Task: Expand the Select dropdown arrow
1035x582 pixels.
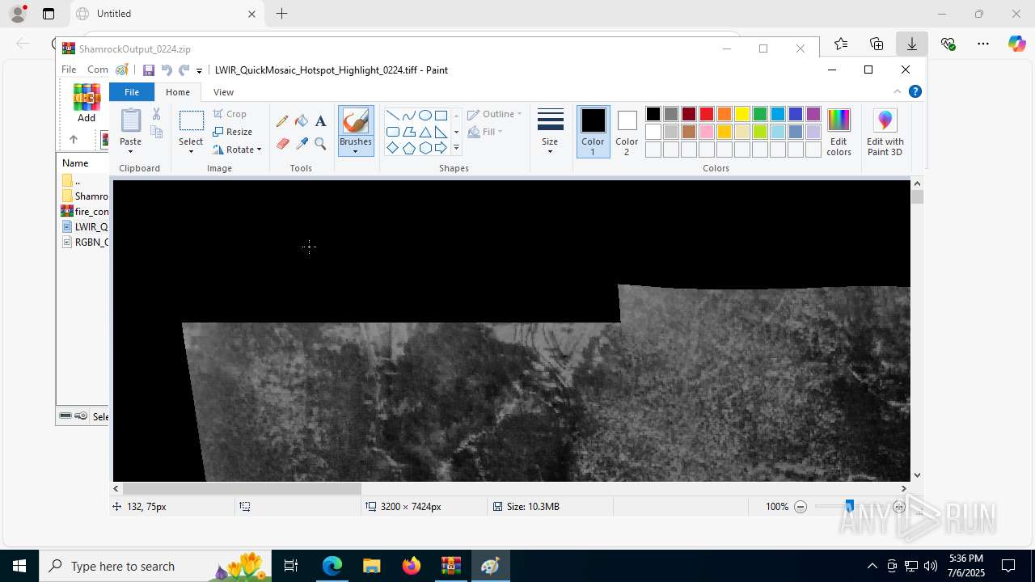Action: pos(191,150)
